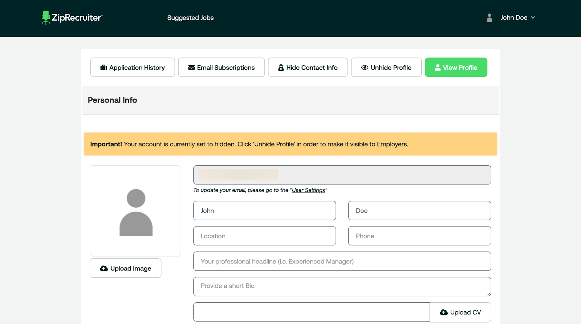Open Suggested Jobs in the top navigation

pos(190,18)
